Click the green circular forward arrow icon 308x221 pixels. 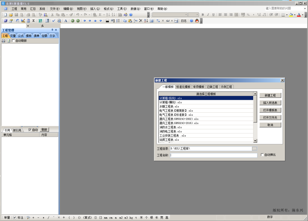[x=78, y=21]
